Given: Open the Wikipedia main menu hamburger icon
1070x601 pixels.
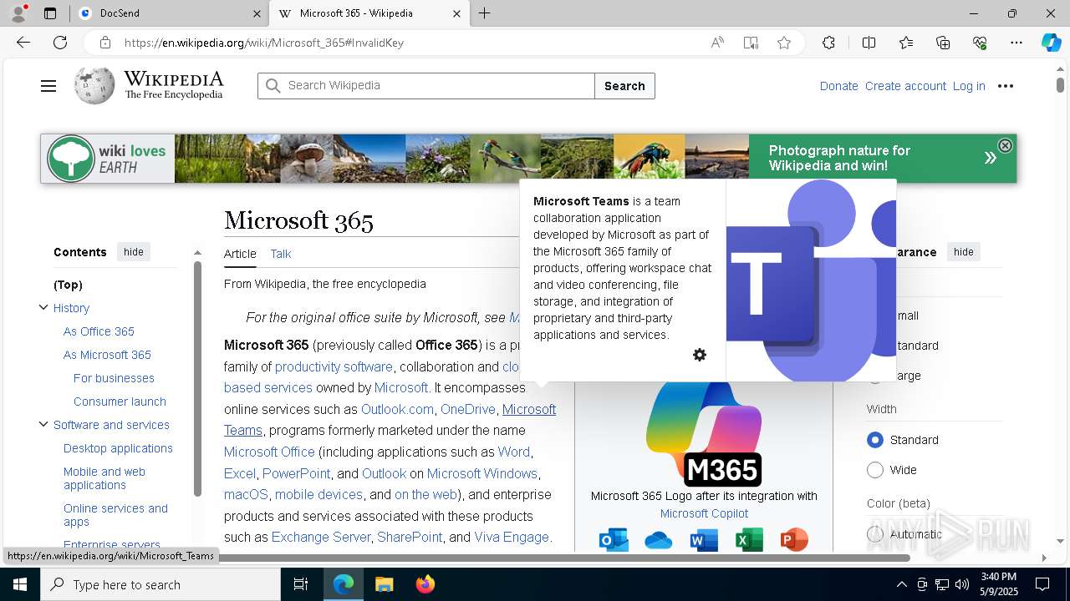Looking at the screenshot, I should [48, 86].
